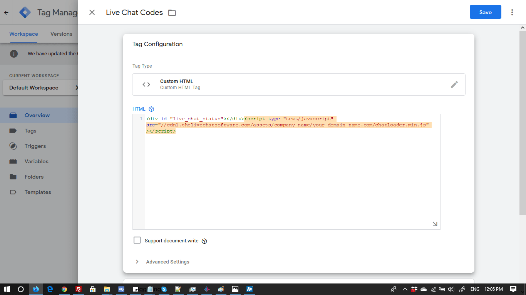This screenshot has height=295, width=526.
Task: Open Tags in the sidebar
Action: pyautogui.click(x=39, y=131)
